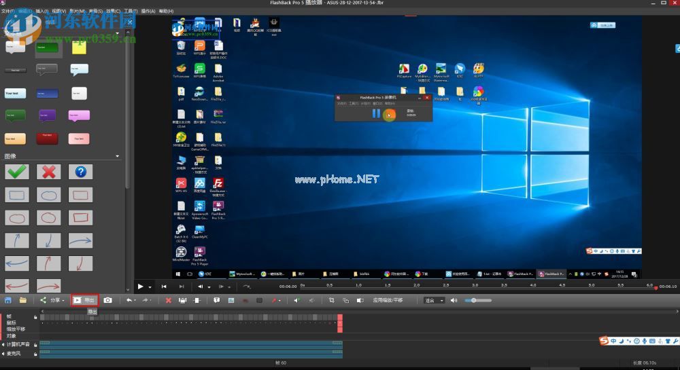Click the computer sound waveform track
This screenshot has width=680, height=370.
191,344
